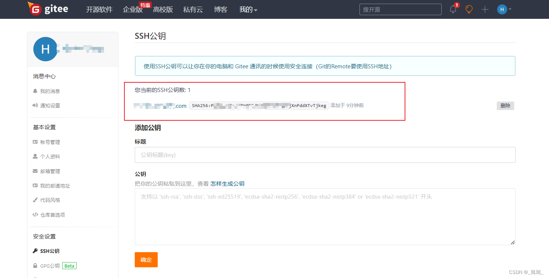Viewport: 549px width, 278px height.
Task: Open 私有云 in navigation bar
Action: tap(193, 10)
